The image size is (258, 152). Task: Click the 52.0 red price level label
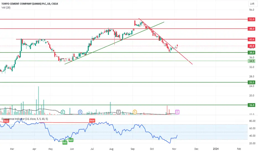coord(252,19)
